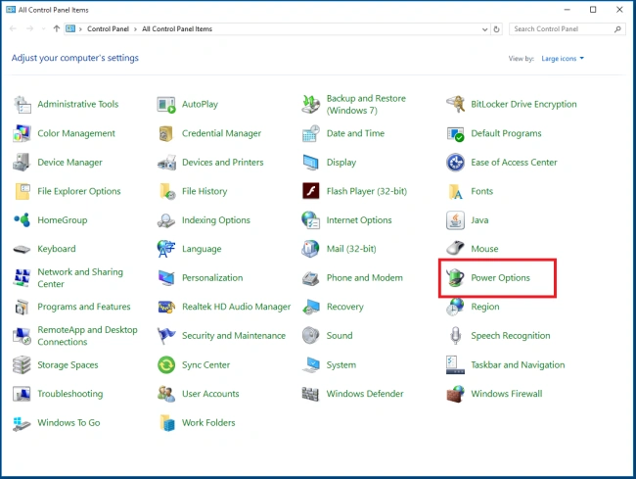
Task: Open the address bar history dropdown arrow
Action: [x=484, y=29]
